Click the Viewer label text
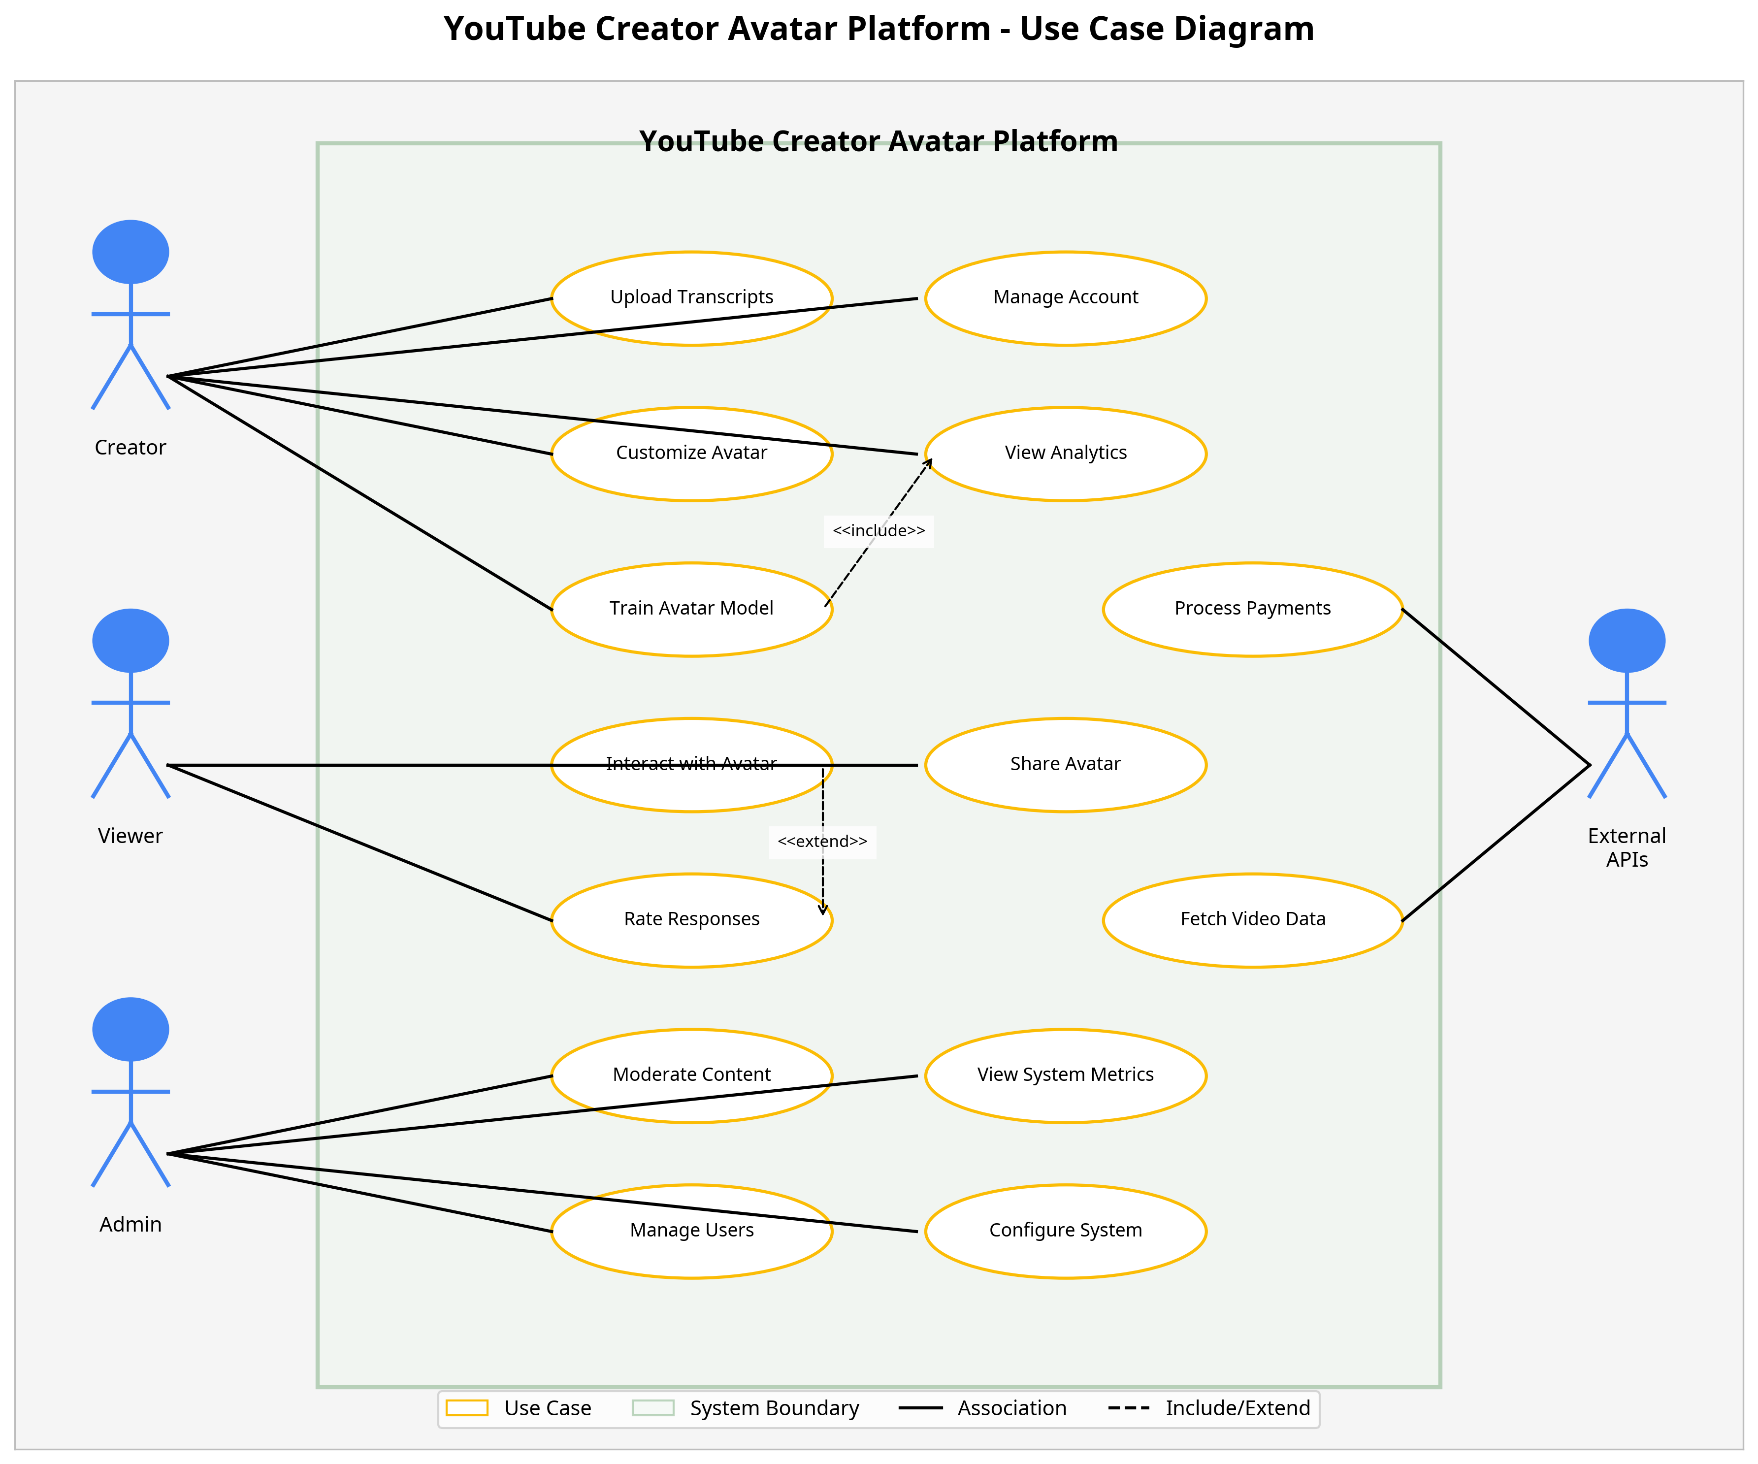Screen dimensions: 1758x1464 130,836
